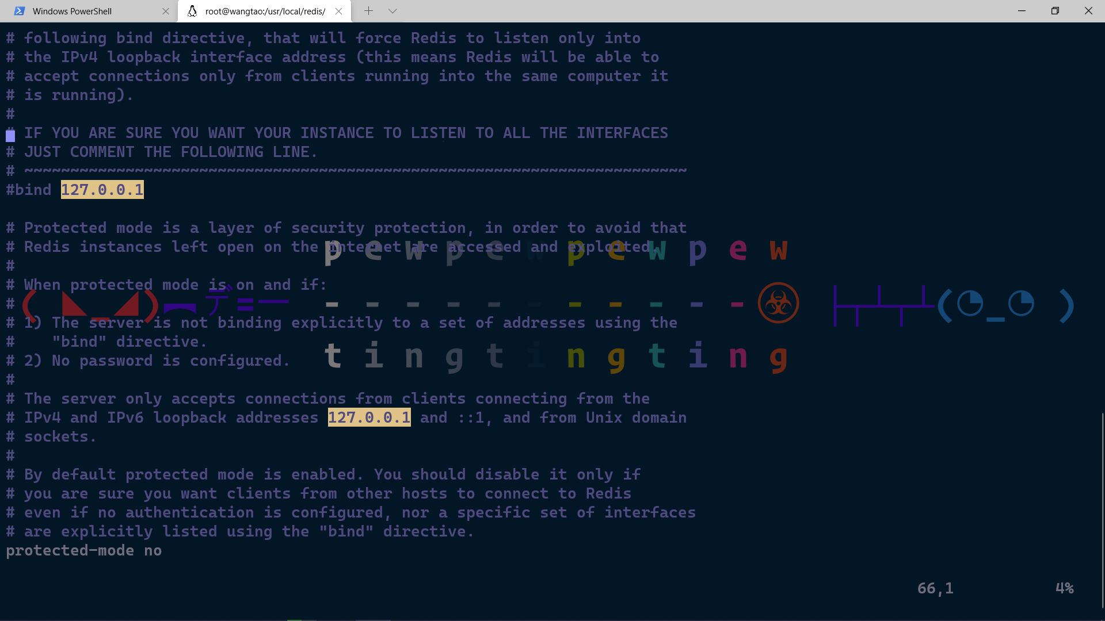Close the root@wangtao redis tab
The height and width of the screenshot is (621, 1105).
(x=338, y=11)
